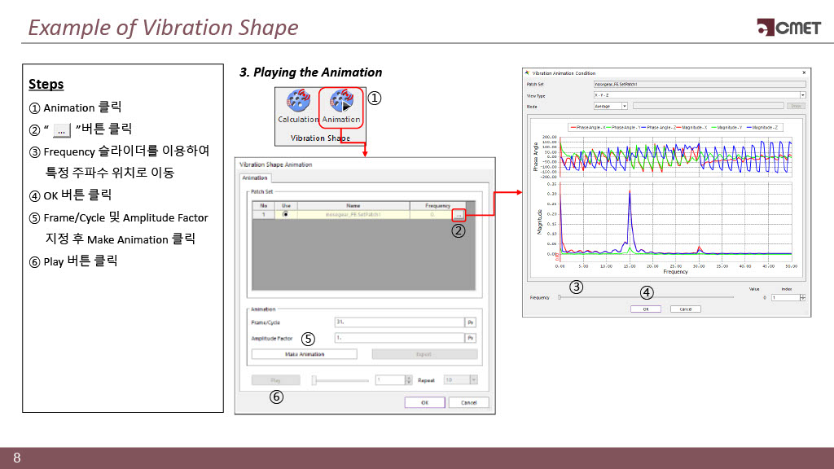Click the Vibration Shape Animation icon

(340, 104)
